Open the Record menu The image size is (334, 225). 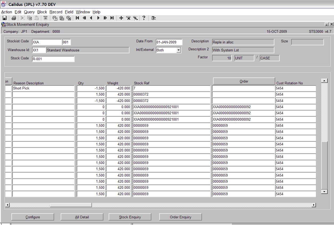coord(56,12)
